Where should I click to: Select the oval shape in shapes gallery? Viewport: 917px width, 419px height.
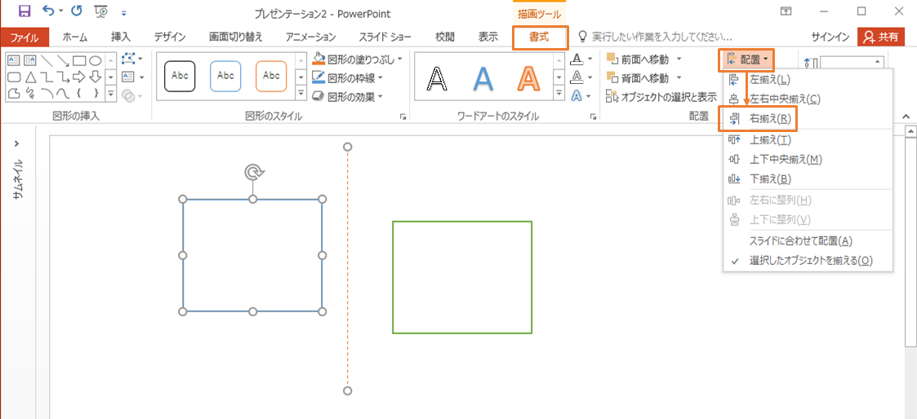96,60
